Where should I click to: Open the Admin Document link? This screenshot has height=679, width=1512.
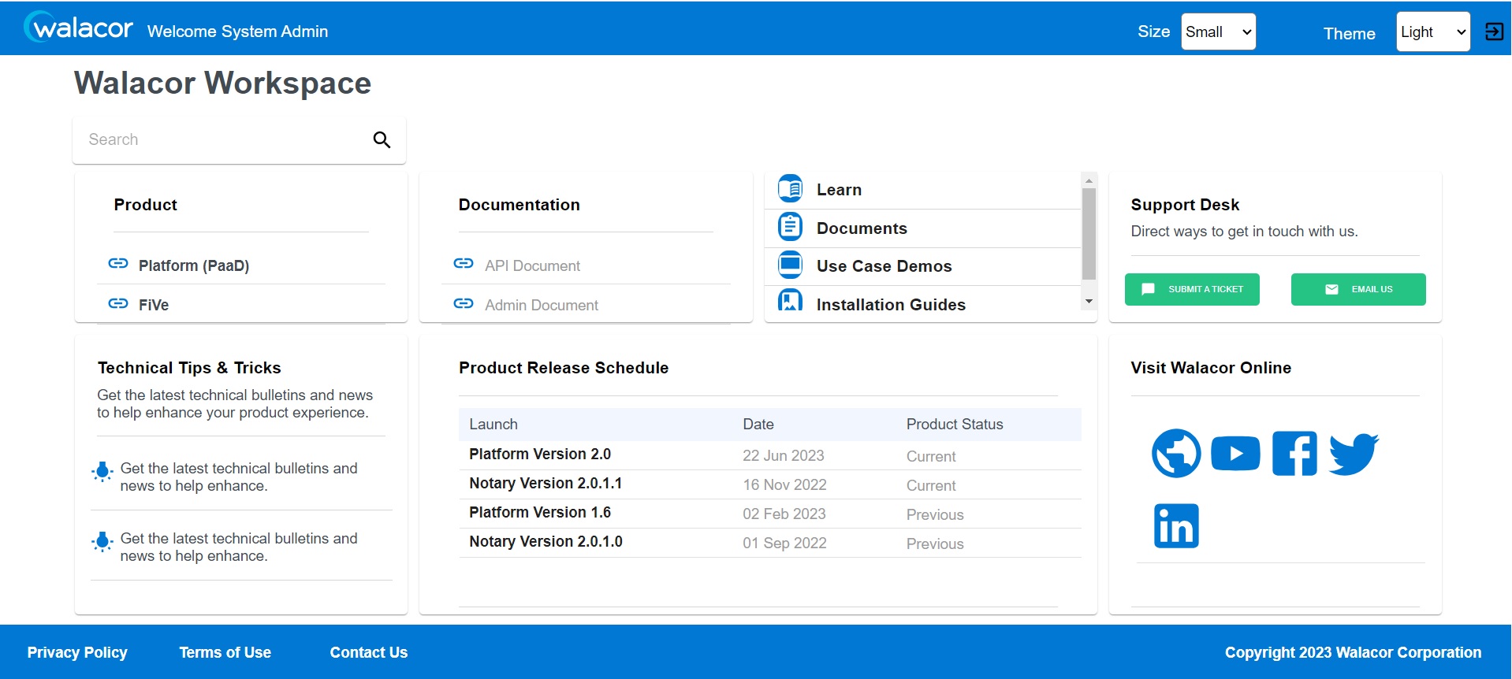point(542,305)
